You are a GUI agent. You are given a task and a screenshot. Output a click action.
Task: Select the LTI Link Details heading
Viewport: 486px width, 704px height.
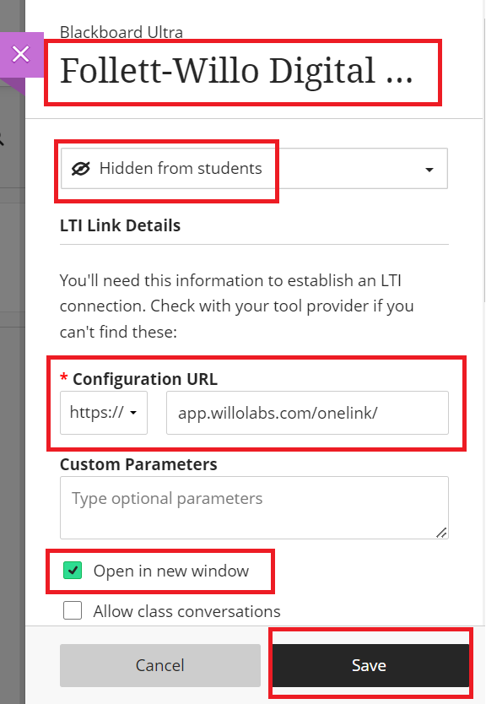point(121,225)
